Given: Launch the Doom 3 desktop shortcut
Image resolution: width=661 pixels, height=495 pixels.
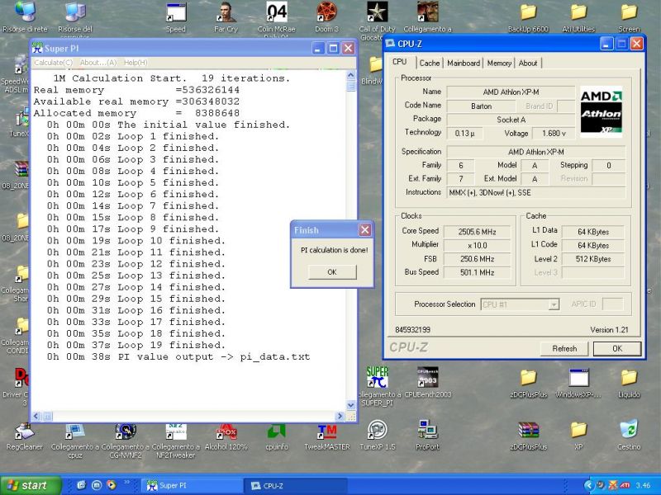Looking at the screenshot, I should pyautogui.click(x=326, y=16).
